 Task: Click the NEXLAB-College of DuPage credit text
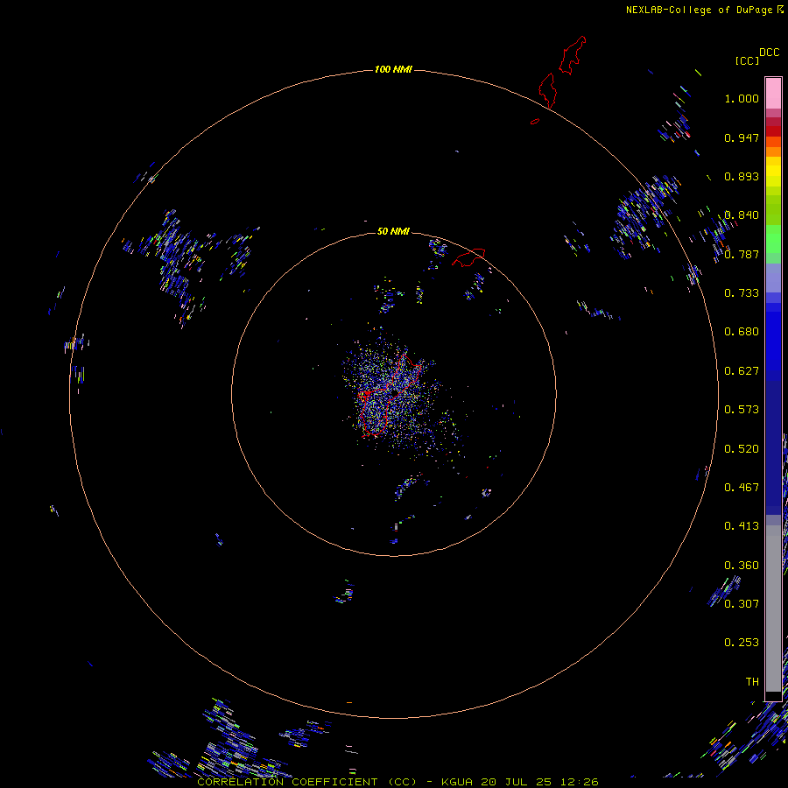tap(699, 10)
